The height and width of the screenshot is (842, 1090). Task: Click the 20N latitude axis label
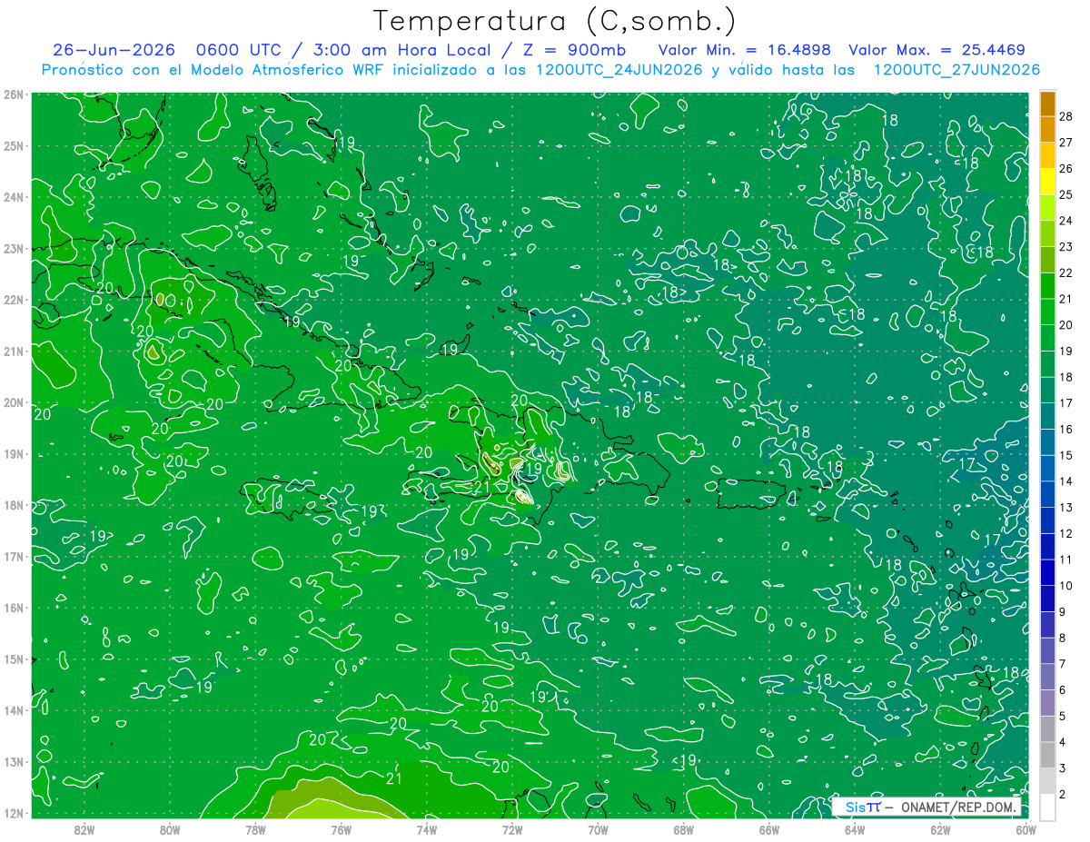click(x=14, y=402)
